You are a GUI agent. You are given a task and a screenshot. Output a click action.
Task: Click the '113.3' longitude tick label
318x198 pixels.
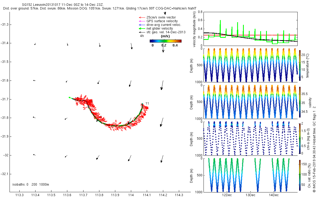pyautogui.click(x=19, y=195)
